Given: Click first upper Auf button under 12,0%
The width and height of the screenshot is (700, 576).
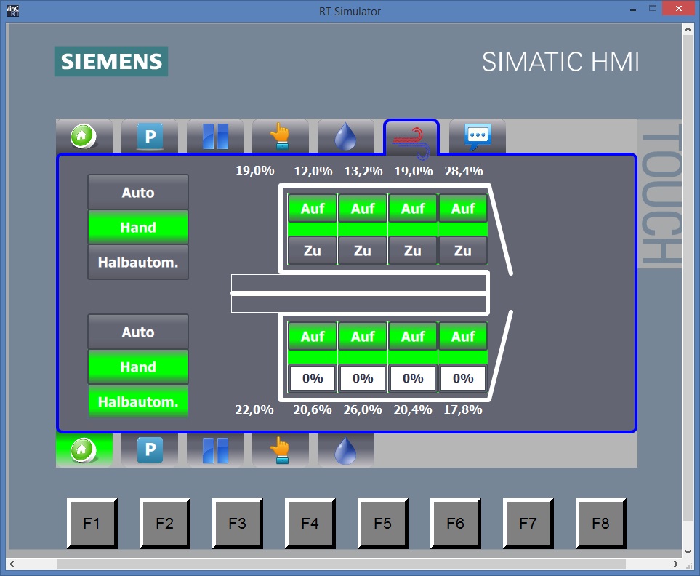Looking at the screenshot, I should tap(313, 209).
